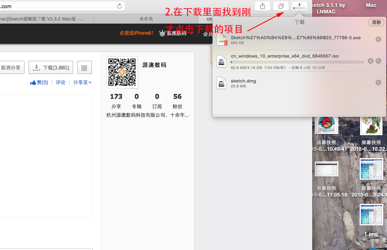The image size is (387, 250).
Task: Open the 源澳数码 user menu in header
Action: point(176,33)
